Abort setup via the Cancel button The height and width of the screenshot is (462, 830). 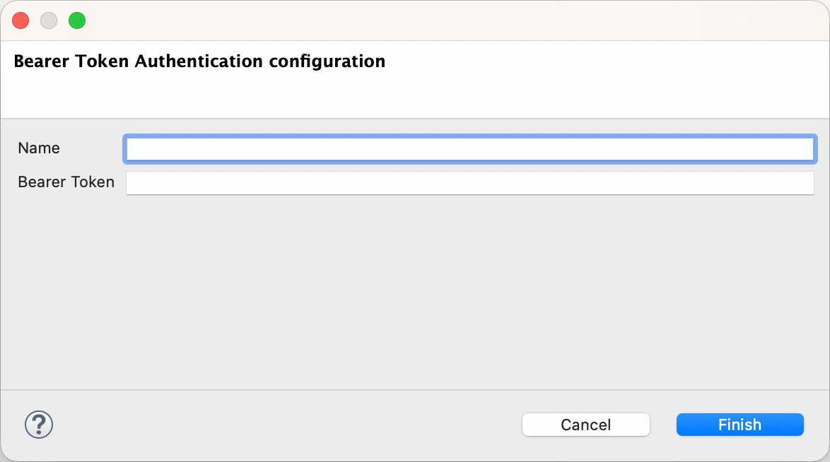pyautogui.click(x=585, y=425)
